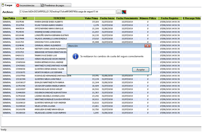Close the Atención dialog with the X
Viewport: 202px width, 132px height.
pos(148,46)
